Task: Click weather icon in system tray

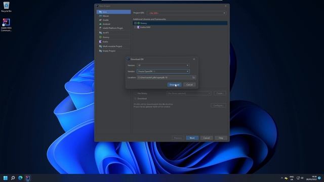Action: pyautogui.click(x=286, y=178)
